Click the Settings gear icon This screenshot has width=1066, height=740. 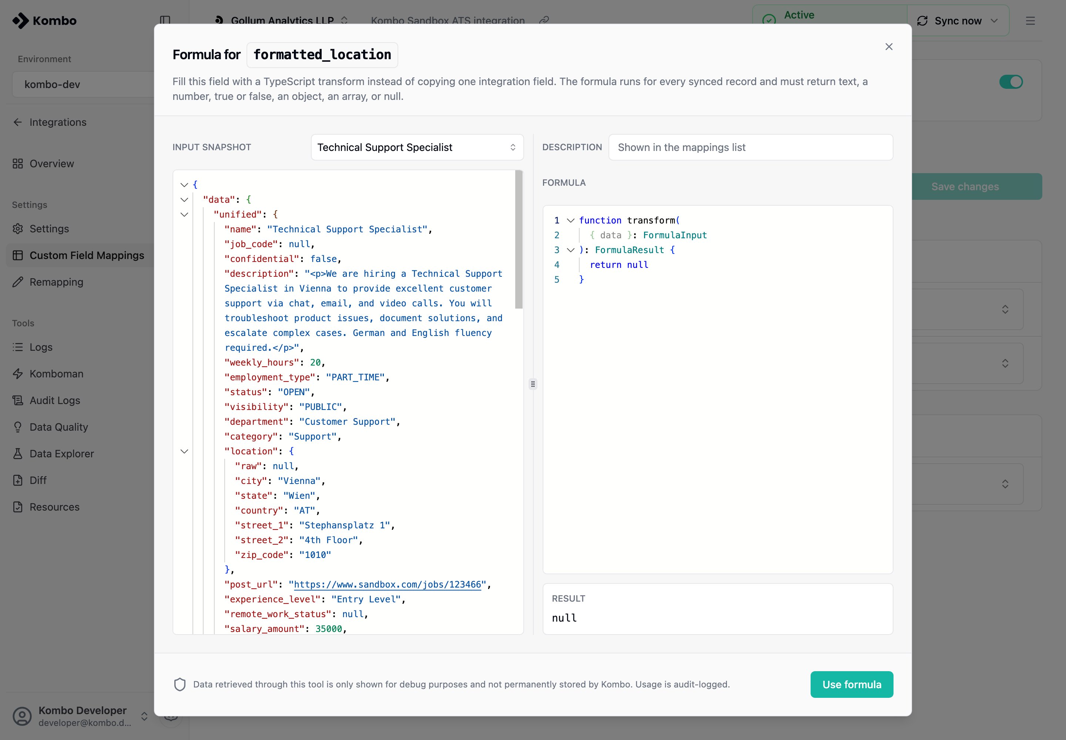click(x=18, y=229)
